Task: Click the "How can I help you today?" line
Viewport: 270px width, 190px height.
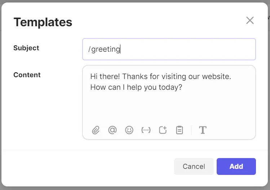Action: 136,87
